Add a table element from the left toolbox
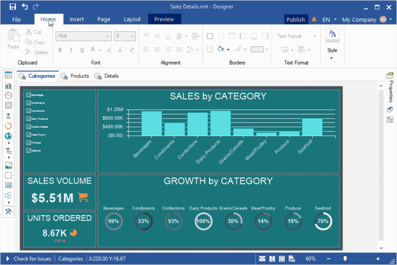The height and width of the screenshot is (265, 397). click(8, 75)
